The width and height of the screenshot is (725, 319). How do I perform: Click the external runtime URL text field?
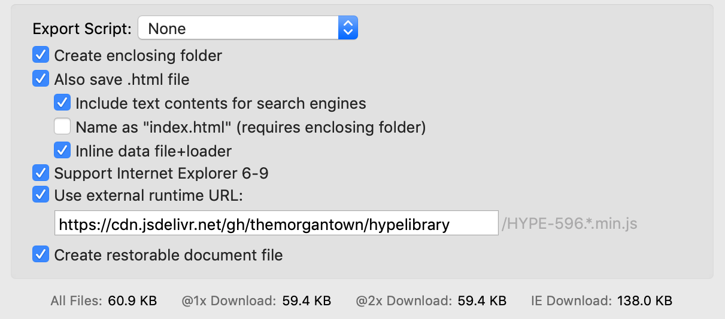pyautogui.click(x=276, y=224)
